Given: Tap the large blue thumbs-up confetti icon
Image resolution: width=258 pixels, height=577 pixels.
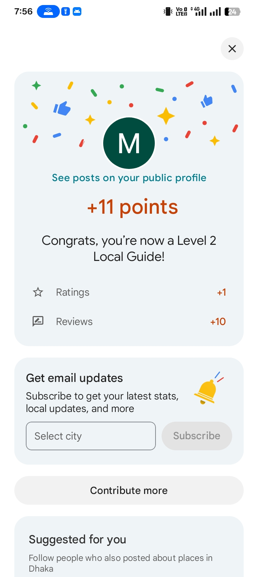Looking at the screenshot, I should click(x=62, y=108).
